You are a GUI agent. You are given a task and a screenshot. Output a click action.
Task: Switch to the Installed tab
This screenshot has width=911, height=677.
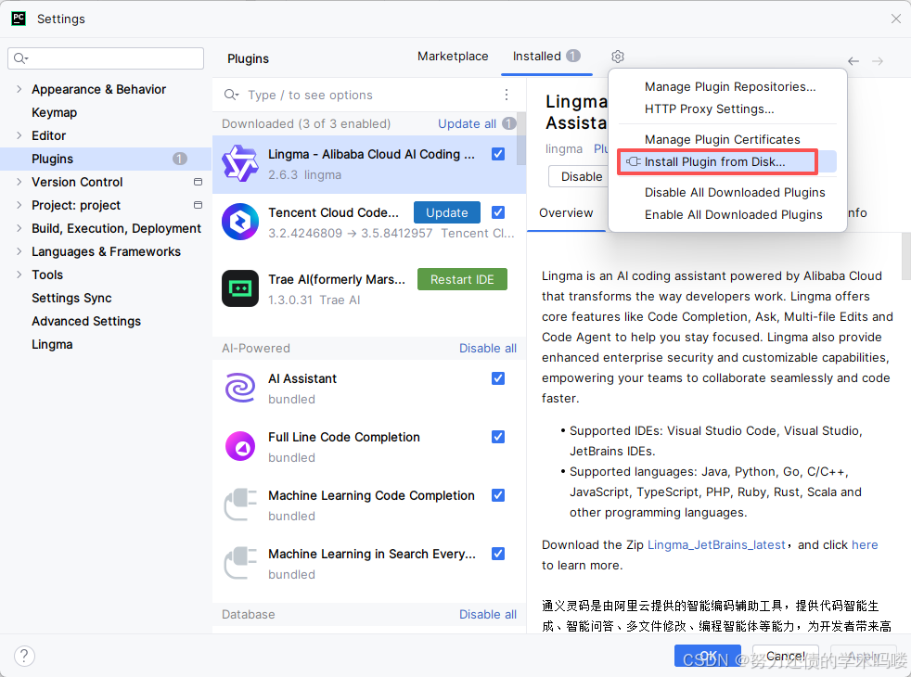tap(546, 57)
